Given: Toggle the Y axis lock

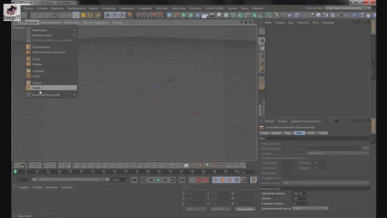Looking at the screenshot, I should 115,15.
